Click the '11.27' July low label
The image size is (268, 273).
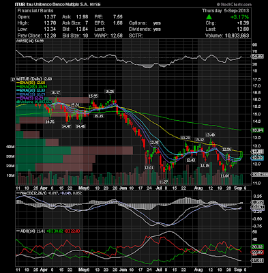(163, 182)
